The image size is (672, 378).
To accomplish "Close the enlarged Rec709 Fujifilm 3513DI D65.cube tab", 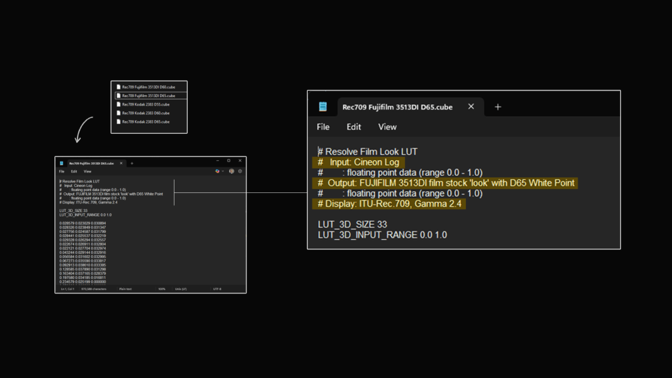I will 471,107.
